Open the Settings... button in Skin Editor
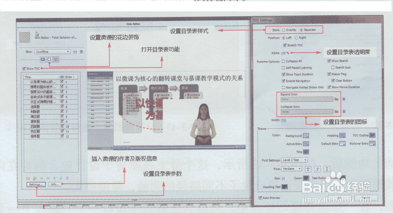This screenshot has height=213, width=393. 36,184
